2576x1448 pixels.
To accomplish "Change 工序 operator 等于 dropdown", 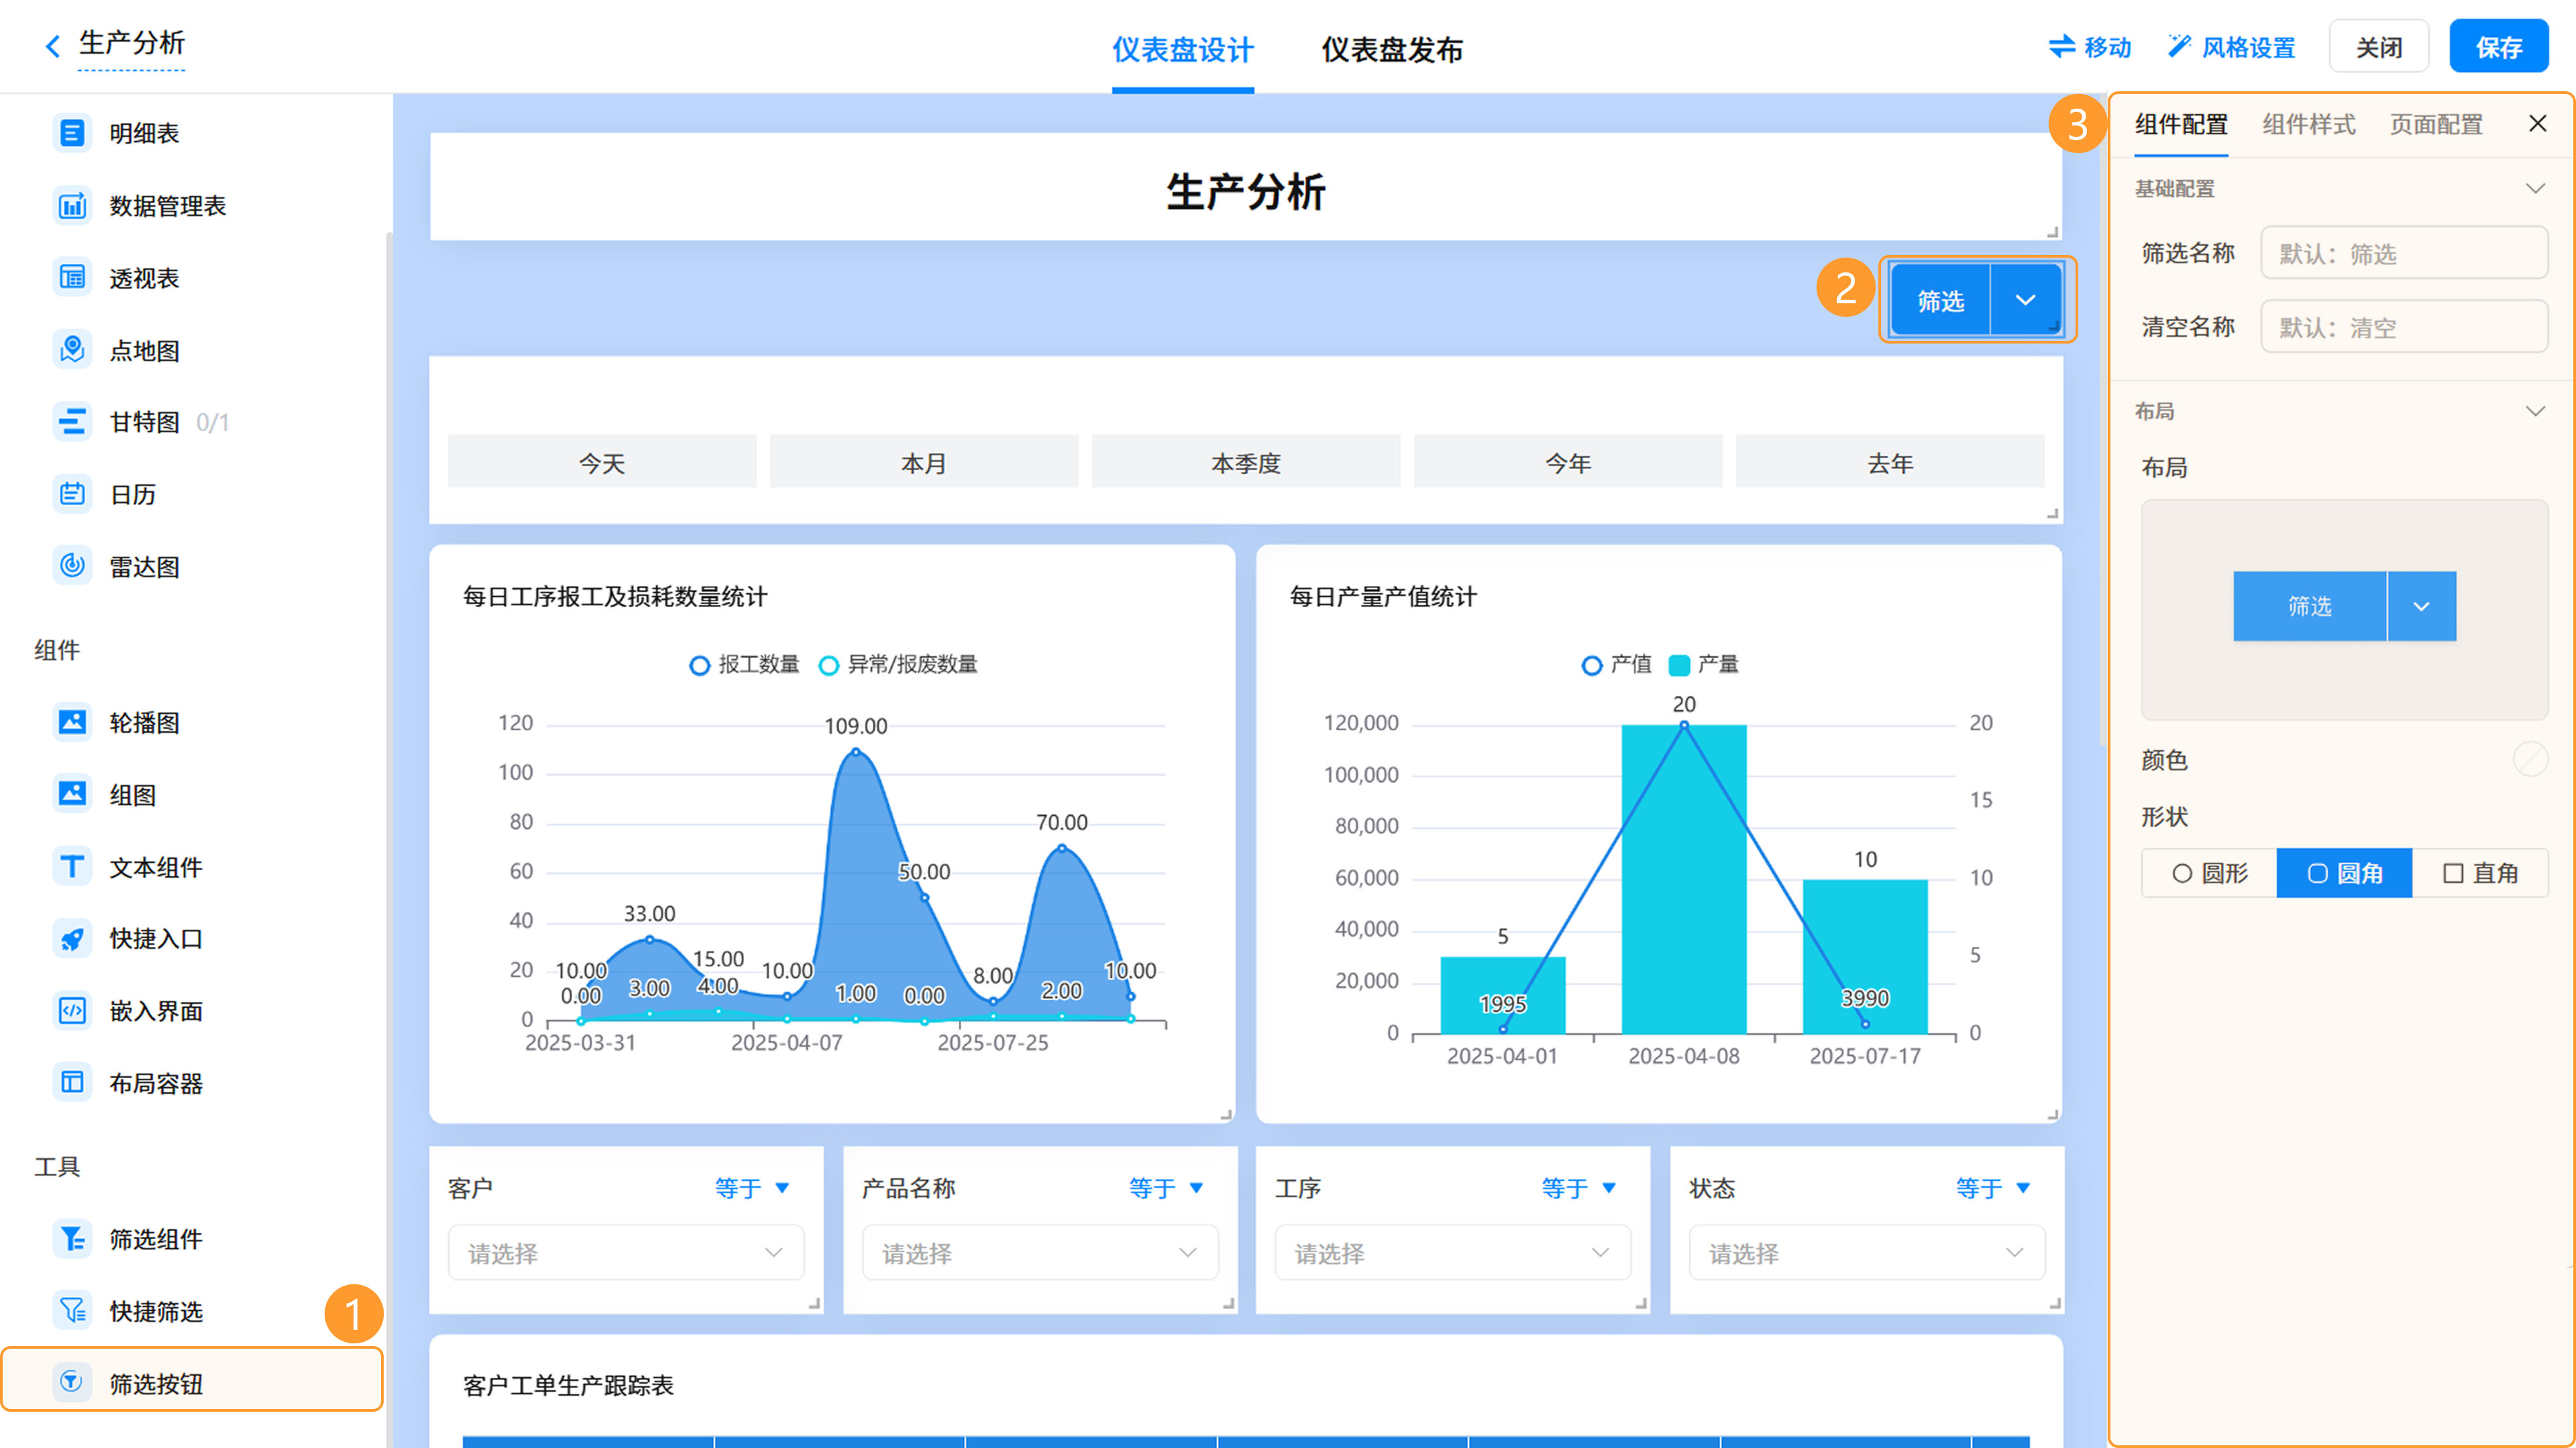I will pos(1579,1188).
